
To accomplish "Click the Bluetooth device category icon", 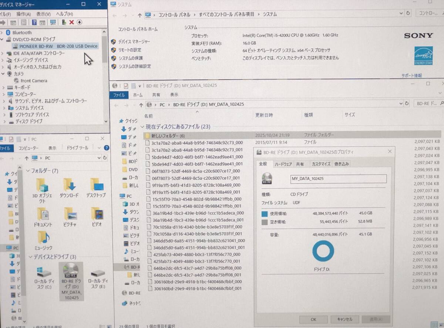I will tap(8, 32).
